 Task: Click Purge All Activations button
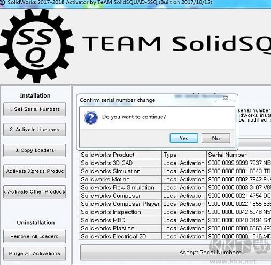coord(34,253)
